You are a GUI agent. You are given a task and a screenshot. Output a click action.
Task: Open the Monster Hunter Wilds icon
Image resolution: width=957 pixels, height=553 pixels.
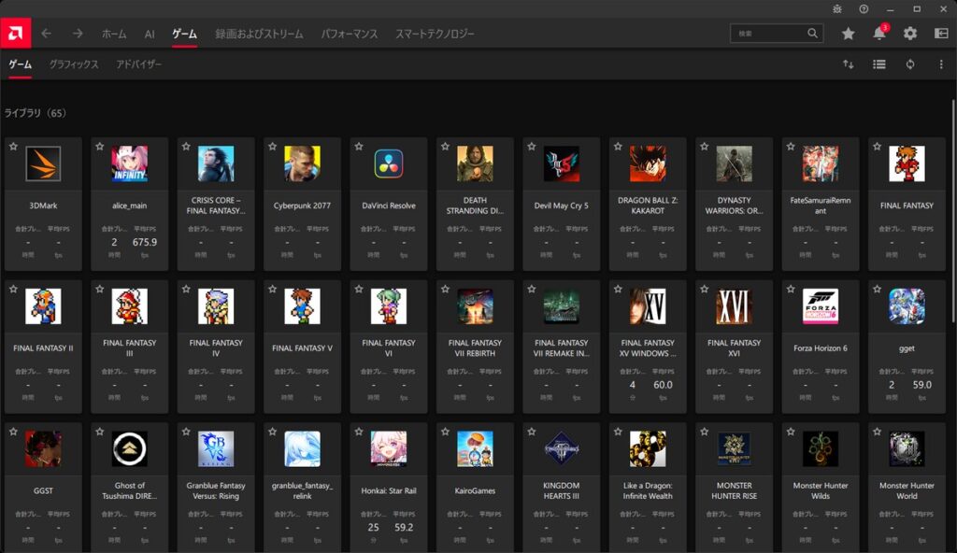pos(821,448)
